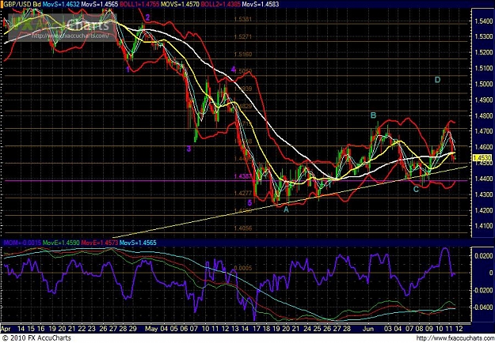Click the 1.5160 Fibonacci level label
The image size is (495, 343).
tap(243, 55)
